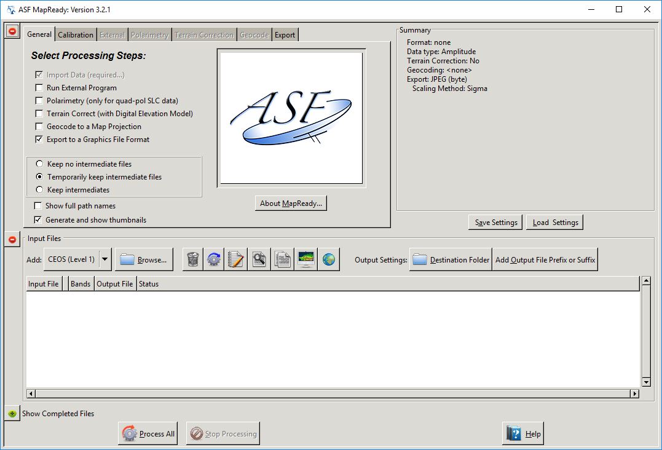Click the Stop Processing button
Viewport: 662px width, 450px height.
point(223,433)
